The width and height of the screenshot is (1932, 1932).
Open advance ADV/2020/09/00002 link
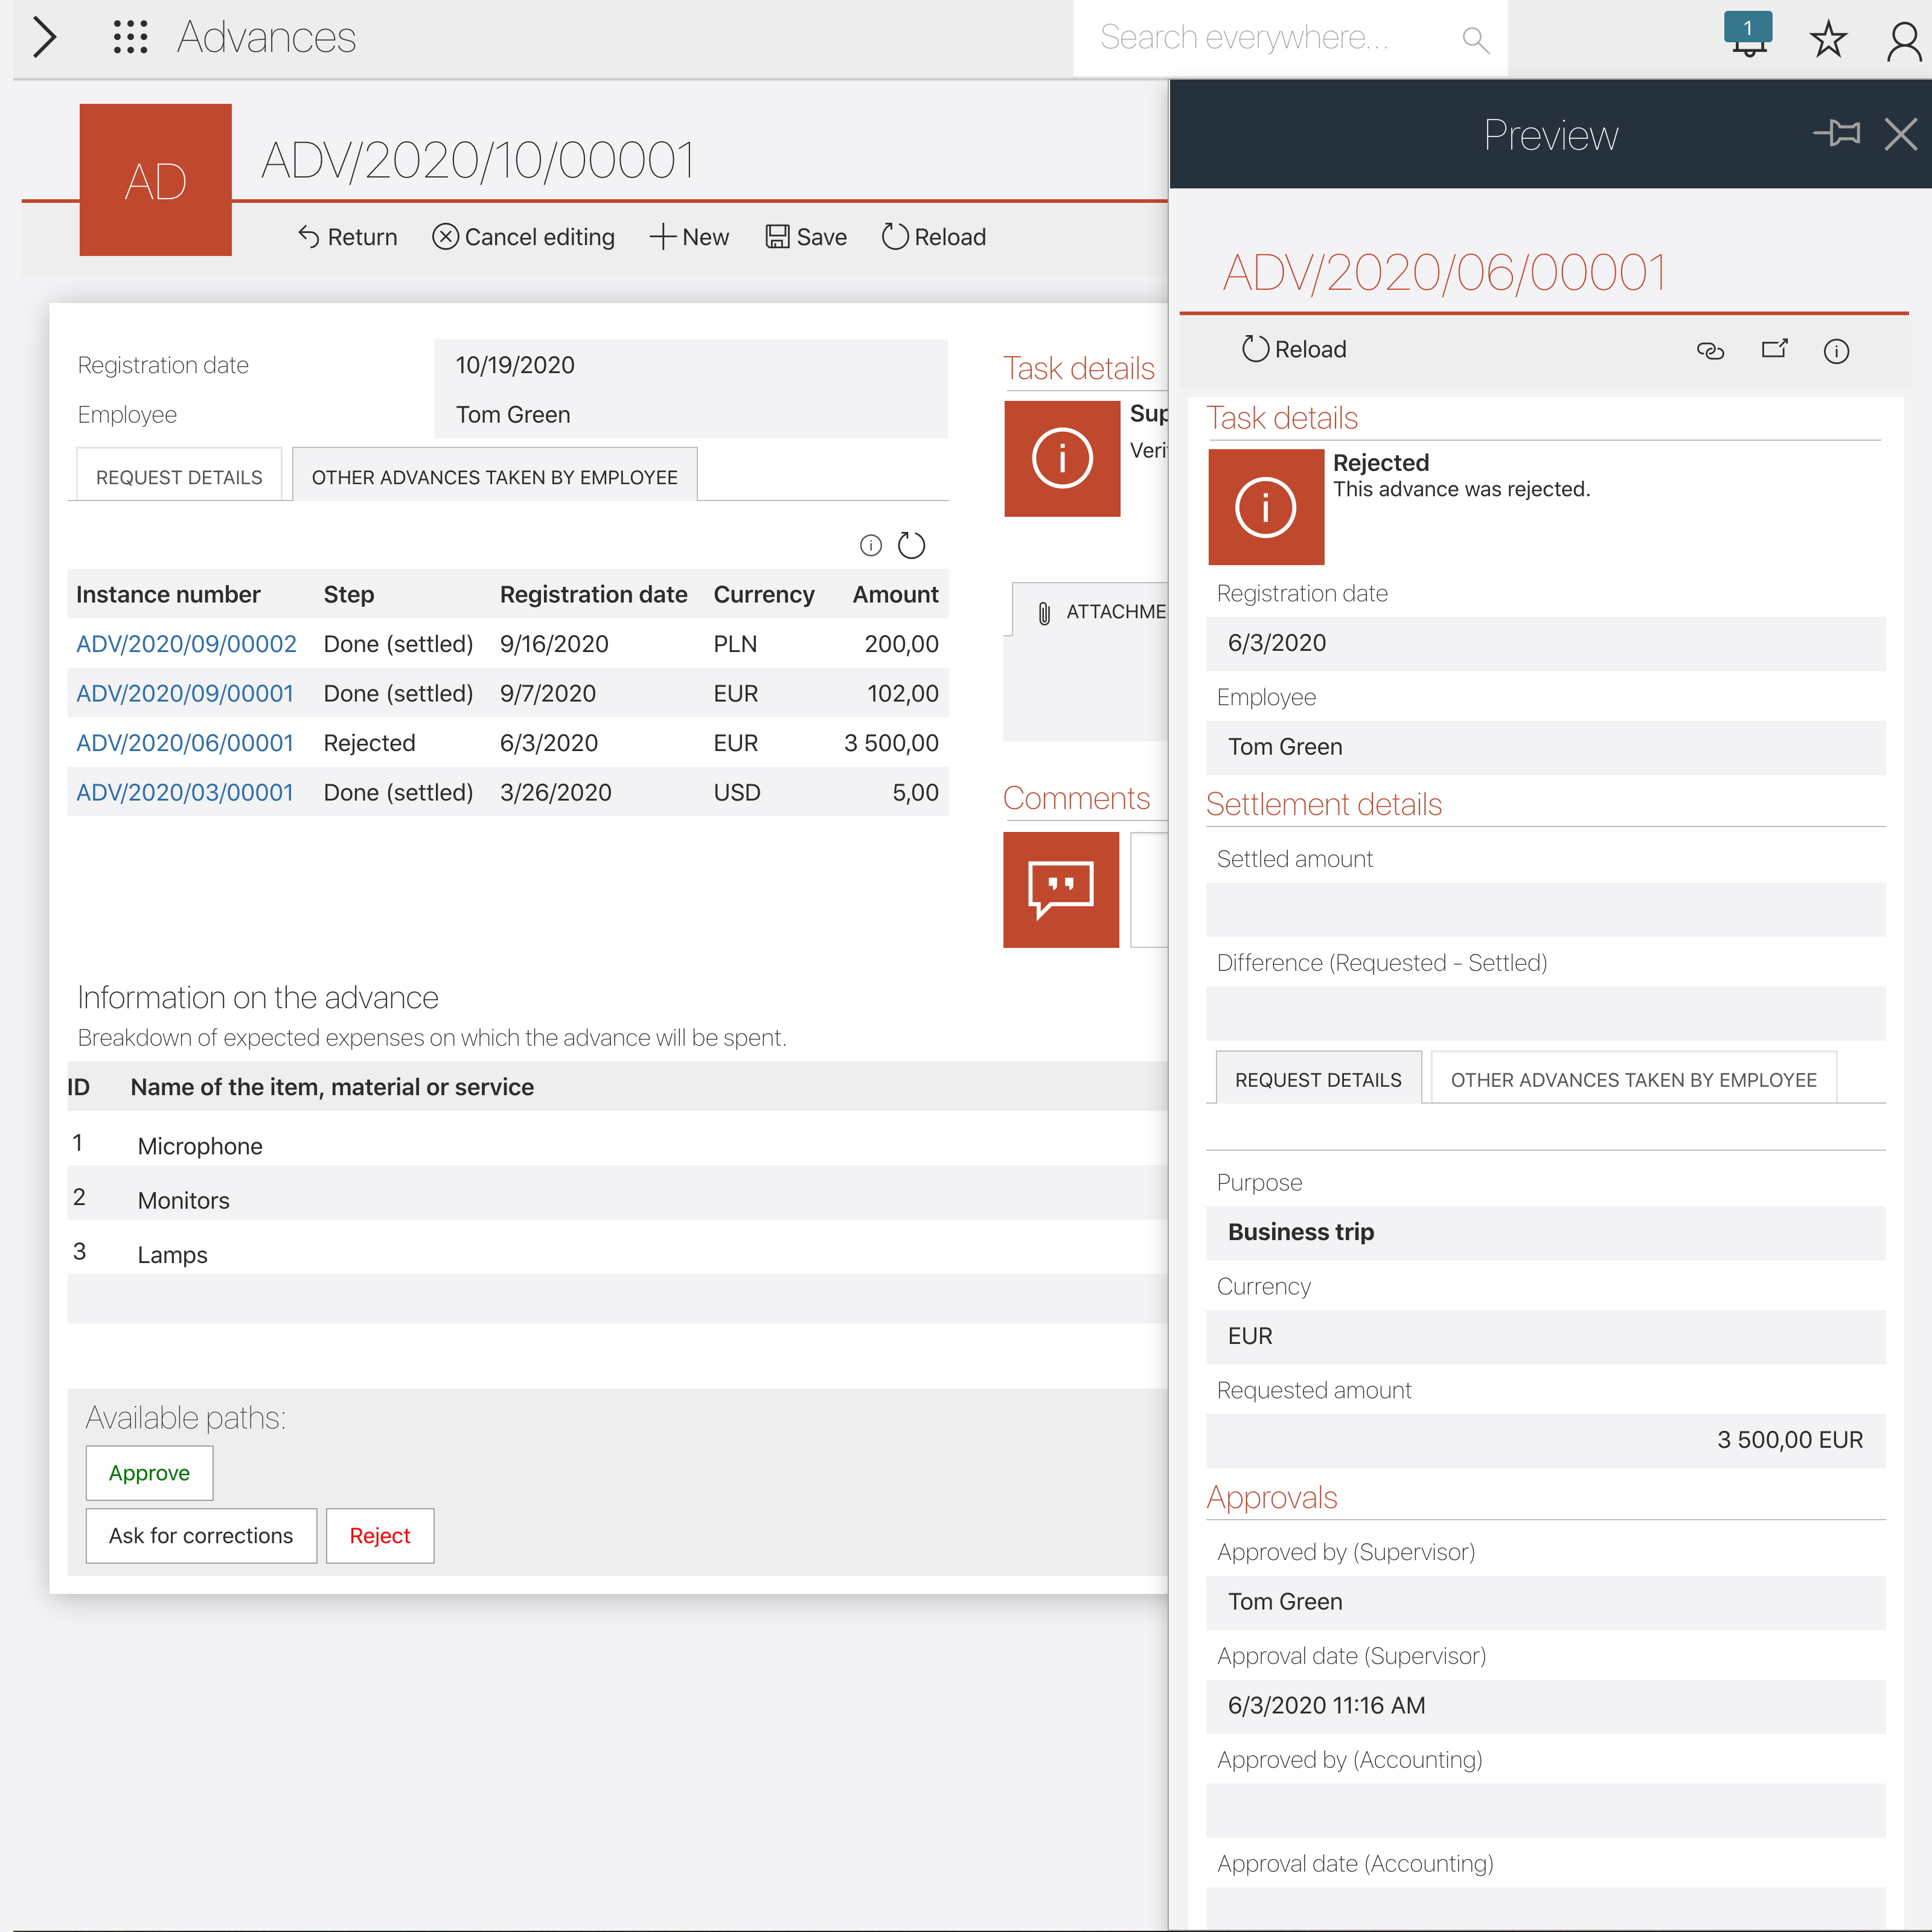coord(186,644)
